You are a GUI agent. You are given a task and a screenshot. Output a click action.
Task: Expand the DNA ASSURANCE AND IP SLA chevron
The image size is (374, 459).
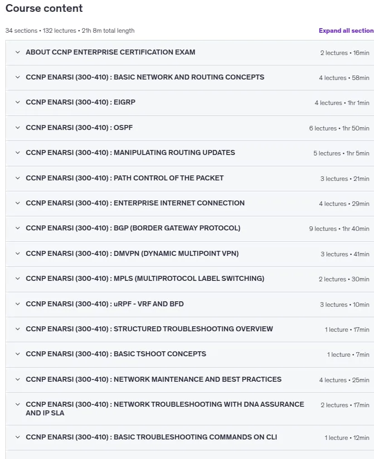(18, 404)
